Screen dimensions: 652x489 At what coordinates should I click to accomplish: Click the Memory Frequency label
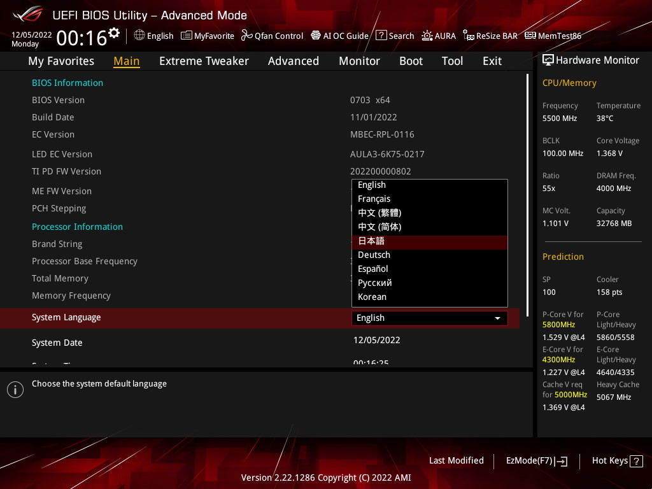pyautogui.click(x=71, y=295)
